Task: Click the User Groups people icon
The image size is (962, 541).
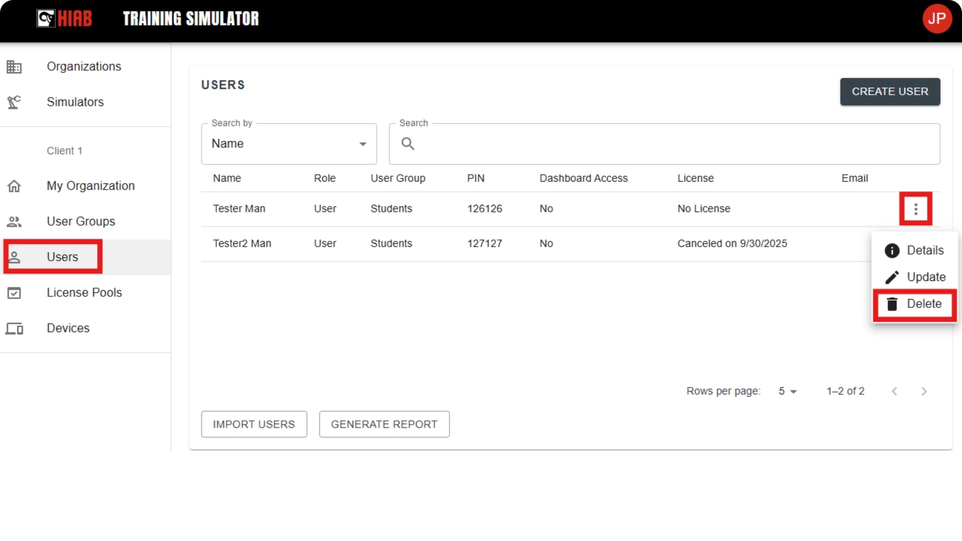Action: (14, 222)
